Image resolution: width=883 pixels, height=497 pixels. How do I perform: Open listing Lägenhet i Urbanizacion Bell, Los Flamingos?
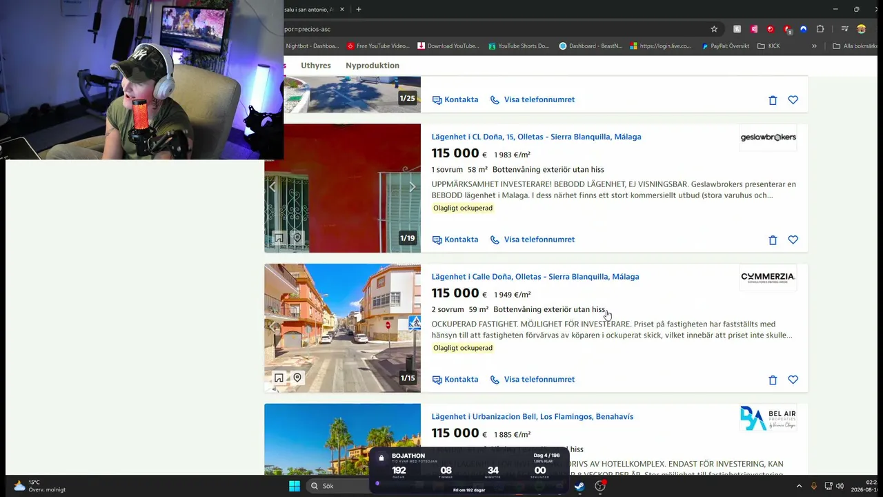pos(533,417)
